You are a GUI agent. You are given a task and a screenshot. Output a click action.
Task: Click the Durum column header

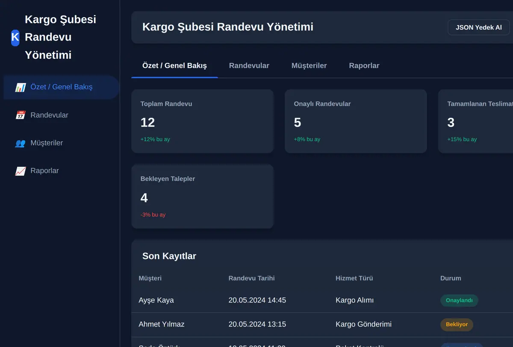pyautogui.click(x=451, y=278)
